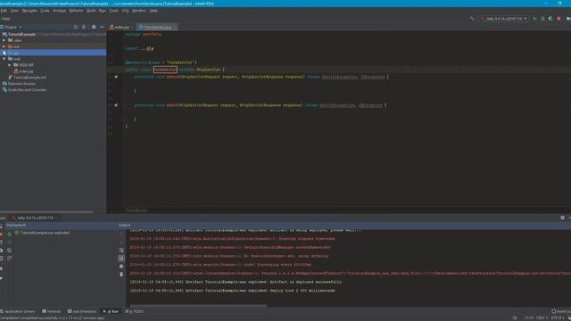Open the Build menu
Screen dimensions: 571x321
91,11
